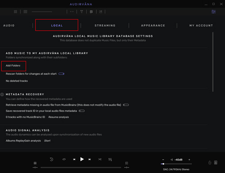The width and height of the screenshot is (225, 173).
Task: Toggle the repeat loop icon
Action: coord(64,160)
